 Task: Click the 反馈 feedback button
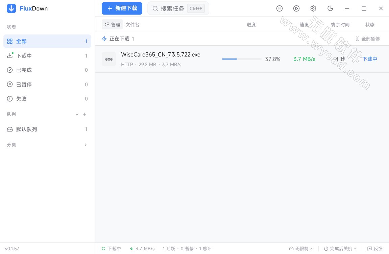pyautogui.click(x=375, y=249)
